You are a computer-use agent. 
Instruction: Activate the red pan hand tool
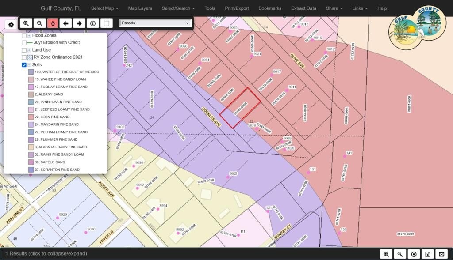pos(53,23)
